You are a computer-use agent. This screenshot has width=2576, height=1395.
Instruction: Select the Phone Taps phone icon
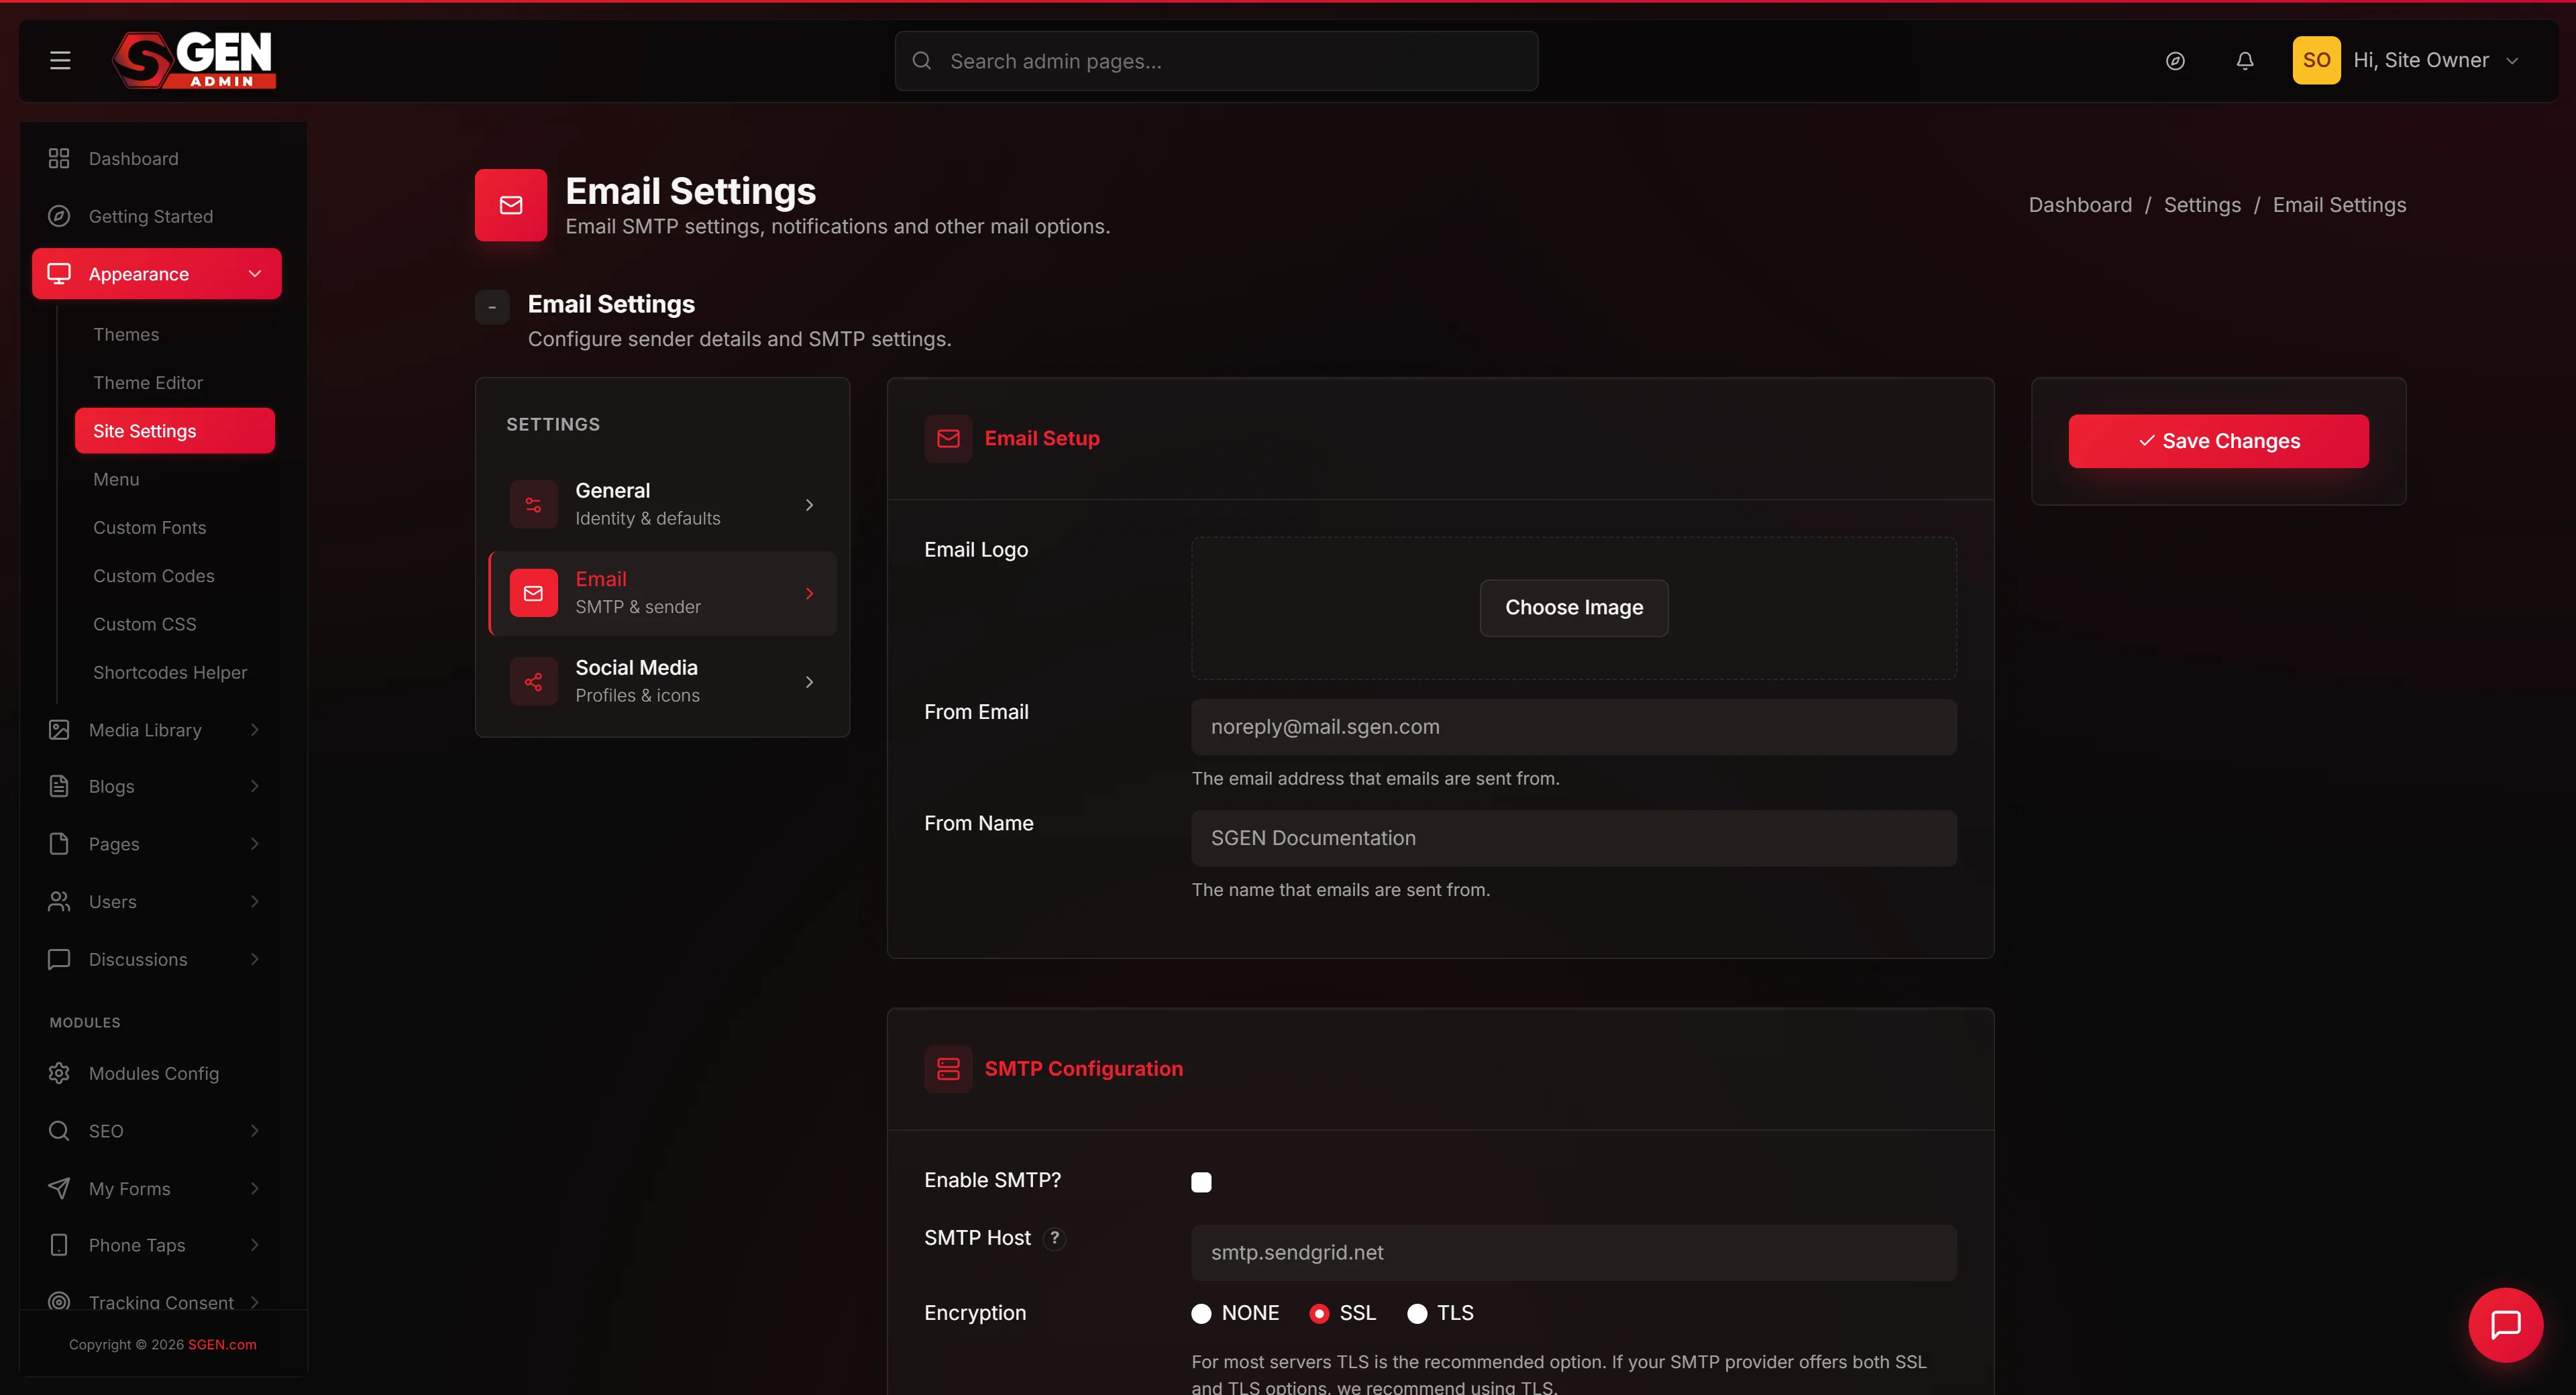tap(59, 1245)
